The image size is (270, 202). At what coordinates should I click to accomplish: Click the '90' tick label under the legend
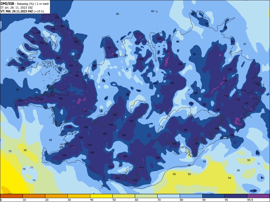click(x=204, y=200)
